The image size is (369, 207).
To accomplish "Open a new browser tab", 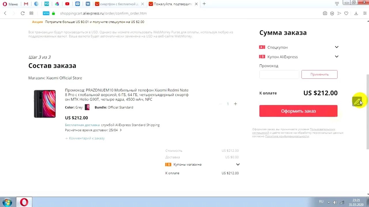I will (204, 4).
